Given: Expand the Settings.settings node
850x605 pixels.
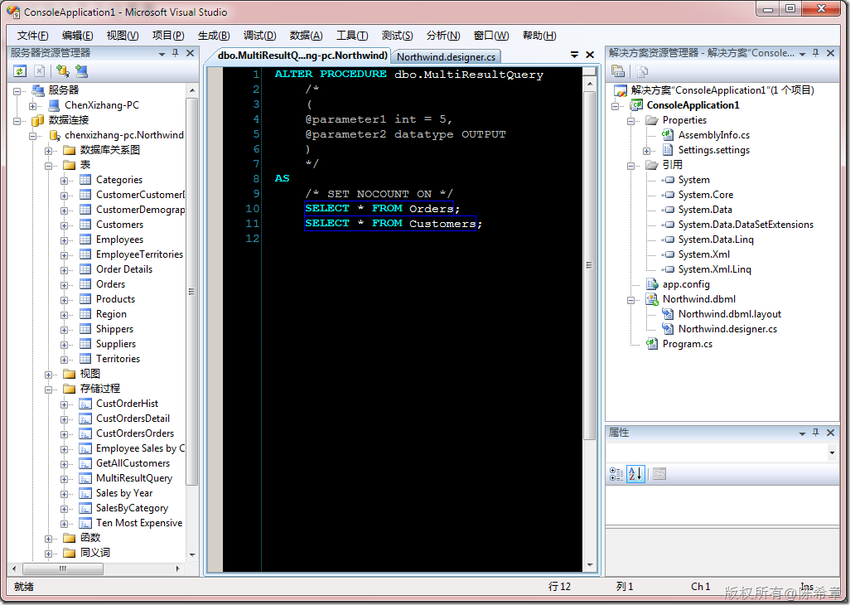Looking at the screenshot, I should pyautogui.click(x=646, y=151).
